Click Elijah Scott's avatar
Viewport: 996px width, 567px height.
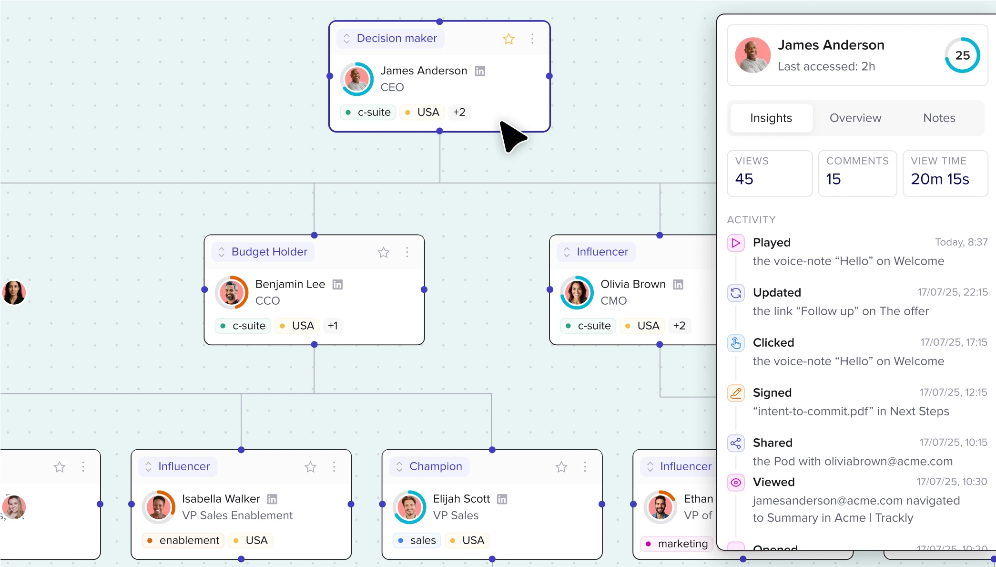click(x=410, y=507)
